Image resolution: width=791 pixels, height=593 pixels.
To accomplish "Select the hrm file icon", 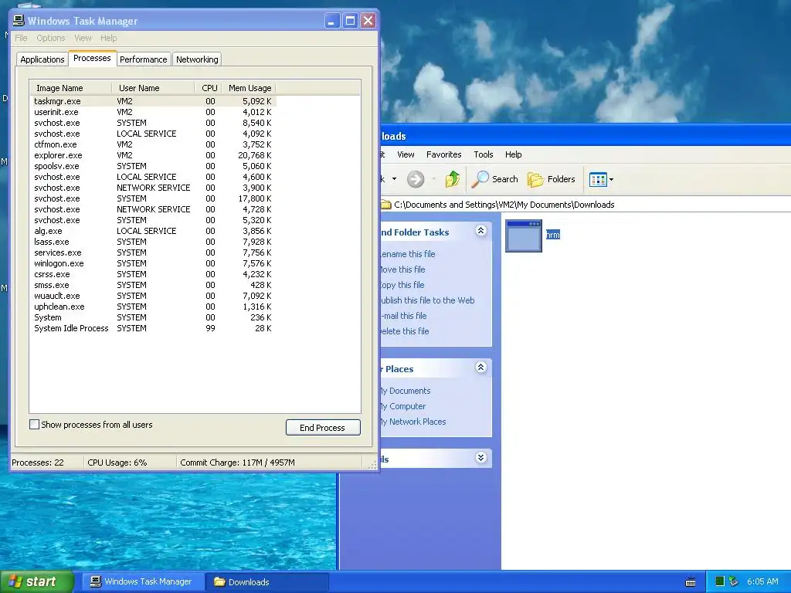I will 524,236.
